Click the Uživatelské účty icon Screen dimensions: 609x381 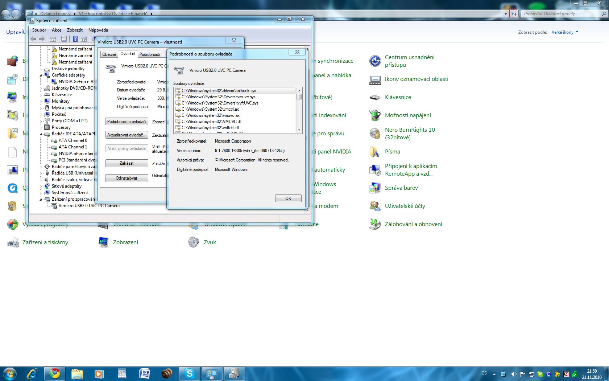coord(375,206)
